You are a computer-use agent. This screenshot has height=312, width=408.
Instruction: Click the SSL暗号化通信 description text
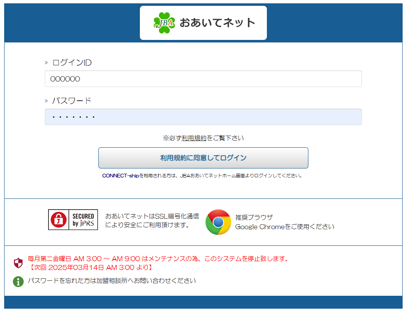point(152,220)
